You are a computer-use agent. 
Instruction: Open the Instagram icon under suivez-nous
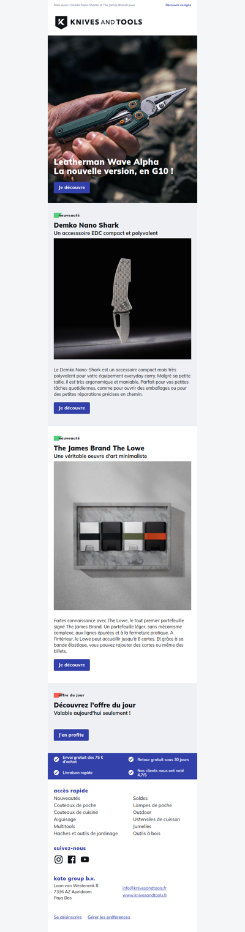pos(59,859)
